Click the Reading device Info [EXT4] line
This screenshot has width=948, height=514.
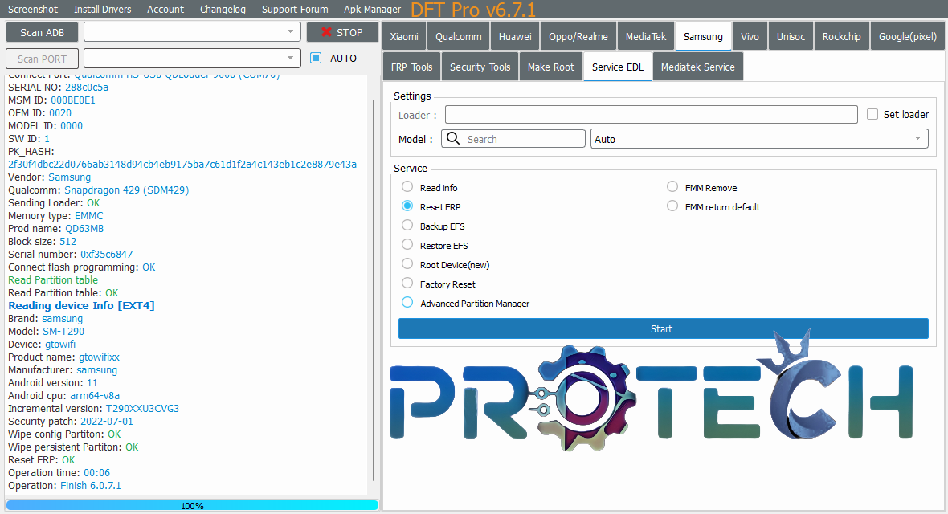[81, 305]
